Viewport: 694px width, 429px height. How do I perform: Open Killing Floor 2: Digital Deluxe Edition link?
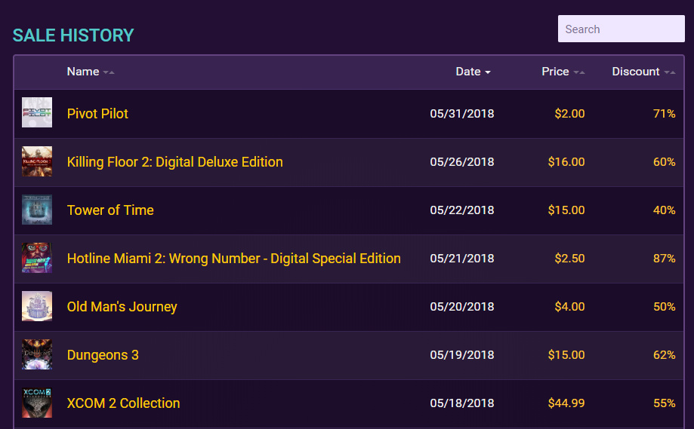click(175, 161)
